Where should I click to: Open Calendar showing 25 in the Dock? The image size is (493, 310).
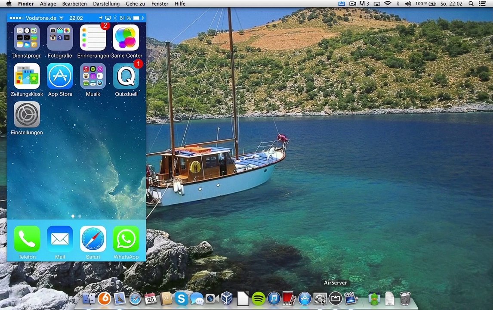pos(151,298)
